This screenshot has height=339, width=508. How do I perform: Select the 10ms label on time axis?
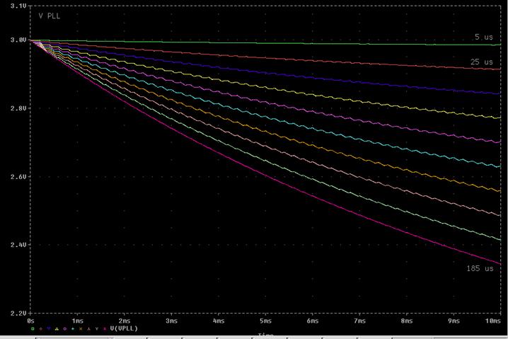point(494,321)
